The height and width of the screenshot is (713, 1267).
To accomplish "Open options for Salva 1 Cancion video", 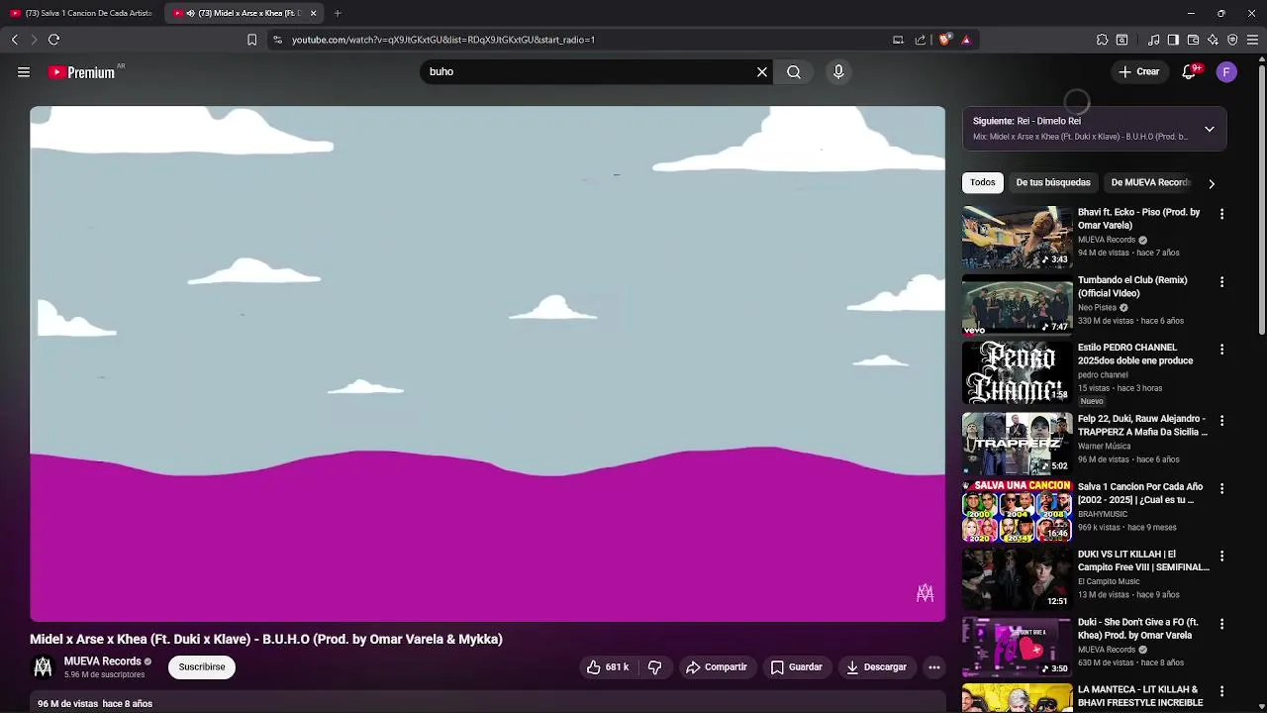I will [x=1221, y=488].
